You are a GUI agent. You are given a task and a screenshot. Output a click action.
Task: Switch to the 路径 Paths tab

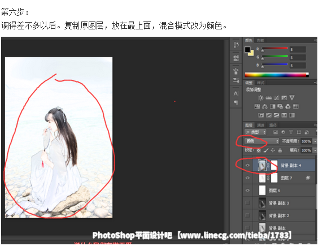[x=273, y=126]
